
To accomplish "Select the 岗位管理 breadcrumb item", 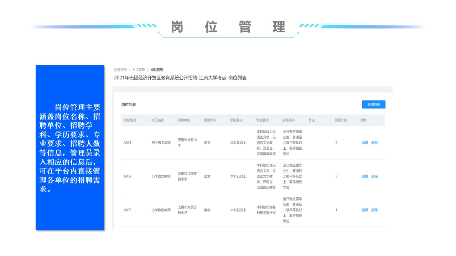I will click(x=157, y=70).
